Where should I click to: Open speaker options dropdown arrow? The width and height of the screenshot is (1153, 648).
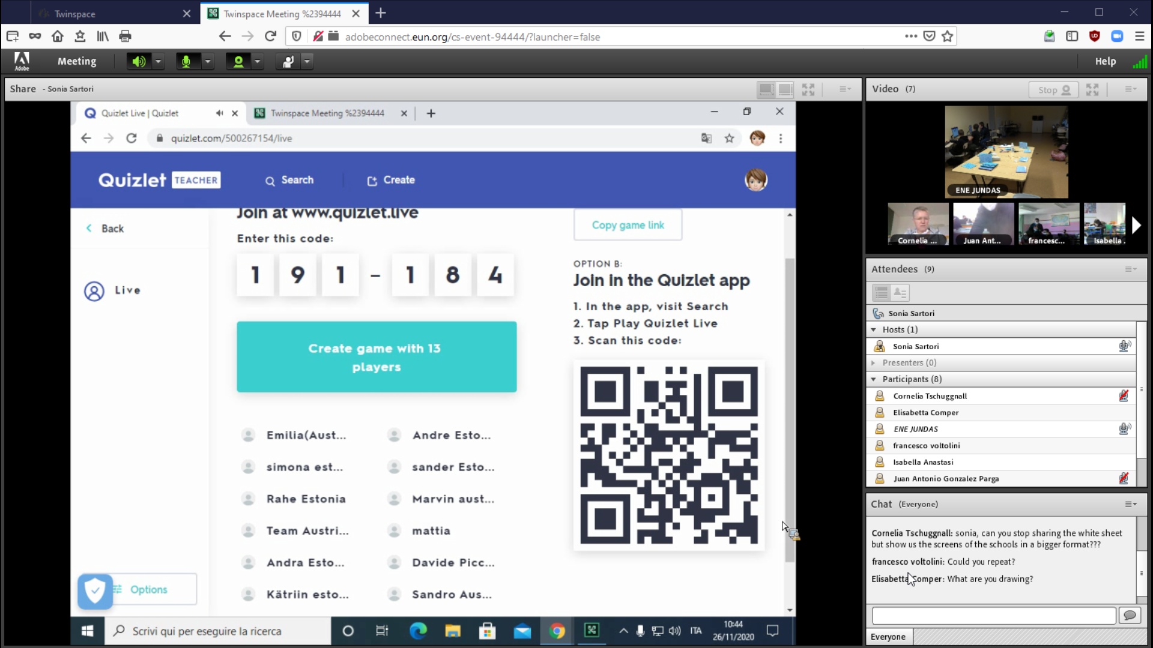click(158, 61)
